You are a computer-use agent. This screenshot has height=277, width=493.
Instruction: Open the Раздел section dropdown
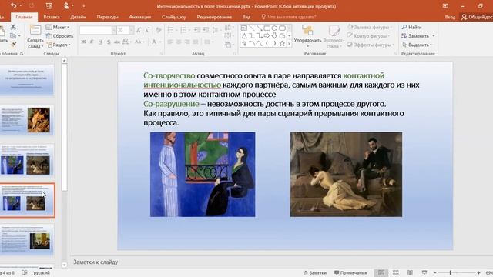[x=59, y=45]
